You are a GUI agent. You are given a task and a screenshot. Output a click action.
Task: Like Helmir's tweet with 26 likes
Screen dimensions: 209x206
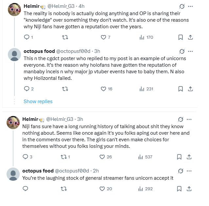[x=102, y=157]
